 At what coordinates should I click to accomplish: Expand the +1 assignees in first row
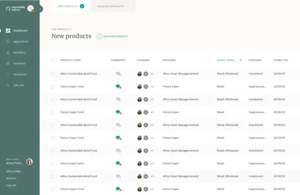pyautogui.click(x=152, y=74)
